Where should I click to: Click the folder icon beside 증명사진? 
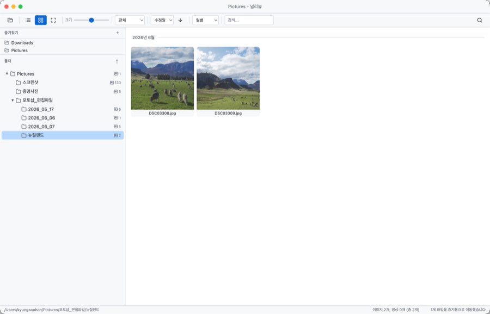click(x=19, y=91)
